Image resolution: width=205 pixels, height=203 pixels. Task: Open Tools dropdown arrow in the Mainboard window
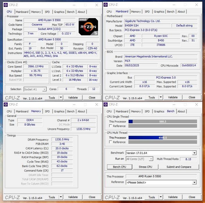(x=161, y=97)
